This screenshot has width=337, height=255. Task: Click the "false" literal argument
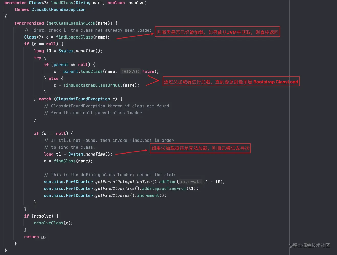coord(148,72)
